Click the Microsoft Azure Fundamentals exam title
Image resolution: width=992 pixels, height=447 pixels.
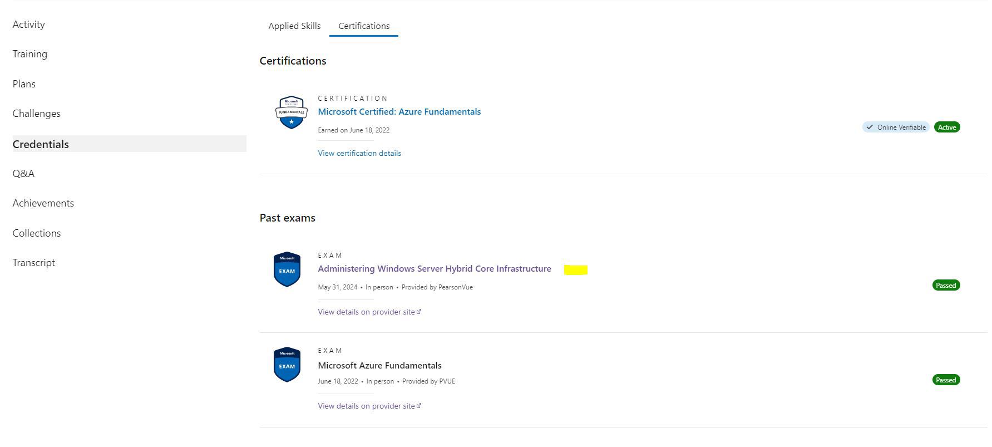[x=379, y=366]
